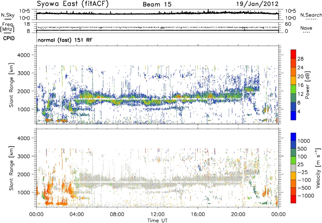Viewport: 322px width, 223px height.
Task: Click the '16:00' time tick label
Action: [x=198, y=215]
